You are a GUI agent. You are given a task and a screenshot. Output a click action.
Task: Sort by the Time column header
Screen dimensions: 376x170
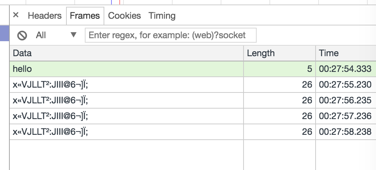pyautogui.click(x=346, y=53)
